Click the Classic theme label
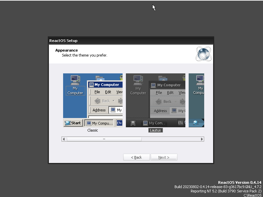Image resolution: width=263 pixels, height=197 pixels. [x=93, y=130]
